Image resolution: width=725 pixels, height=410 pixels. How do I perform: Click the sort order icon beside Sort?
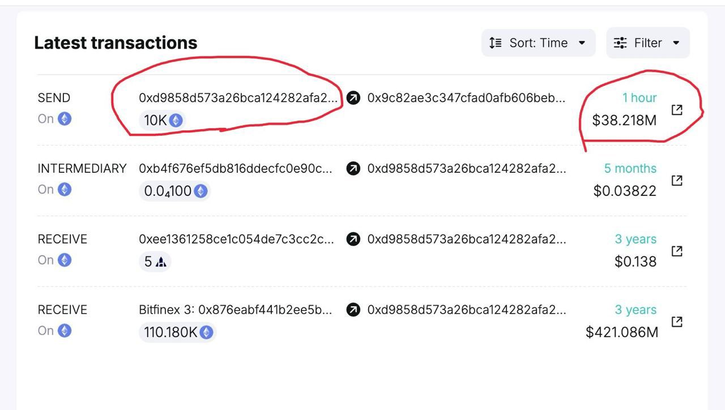click(x=496, y=43)
